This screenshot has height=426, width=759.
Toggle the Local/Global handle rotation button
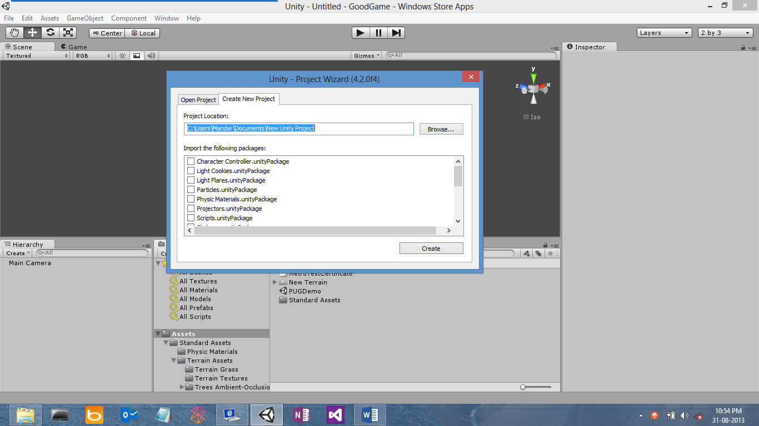pos(143,33)
